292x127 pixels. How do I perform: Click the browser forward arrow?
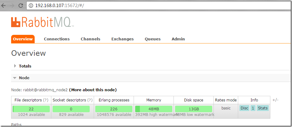click(x=12, y=6)
